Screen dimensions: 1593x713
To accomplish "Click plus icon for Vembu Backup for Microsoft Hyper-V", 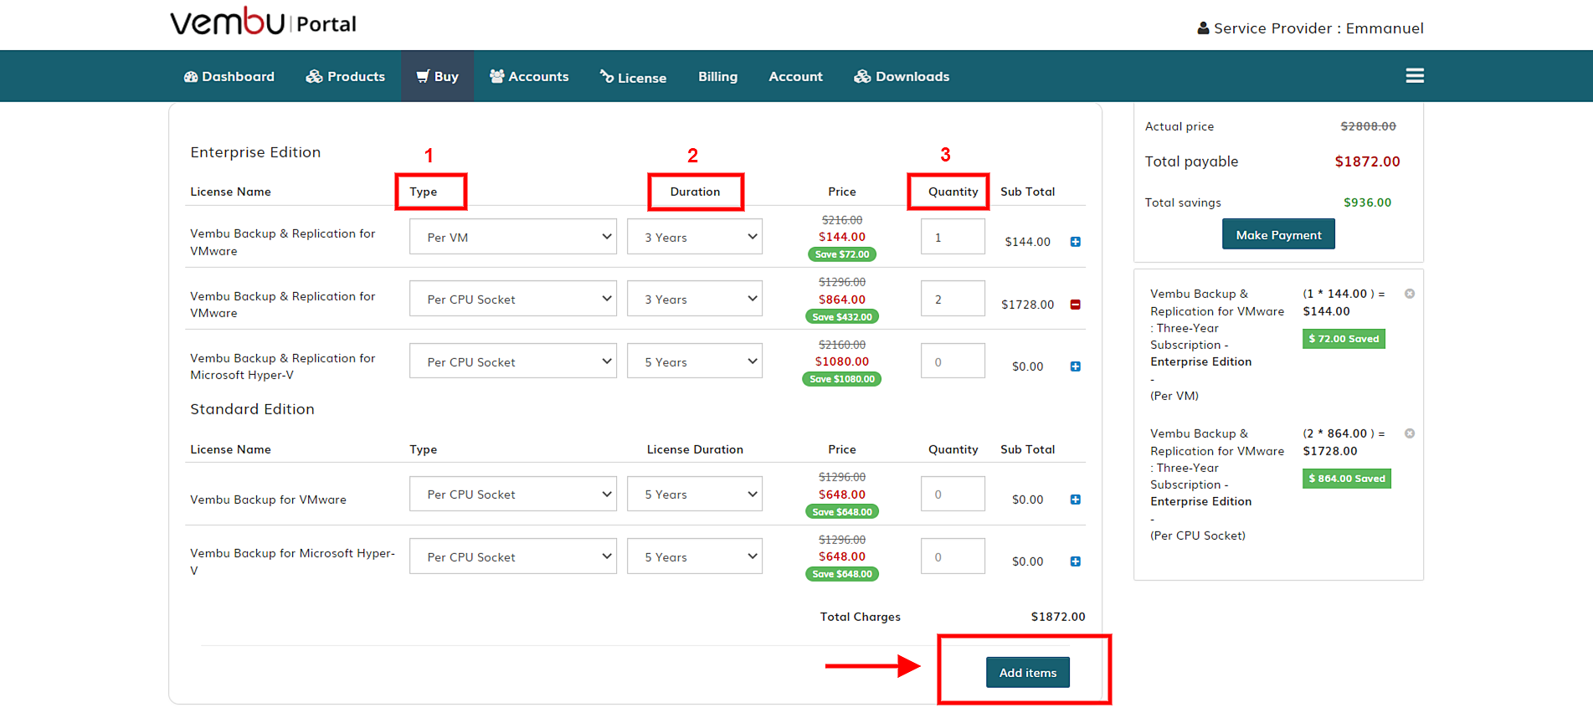I will [x=1076, y=562].
